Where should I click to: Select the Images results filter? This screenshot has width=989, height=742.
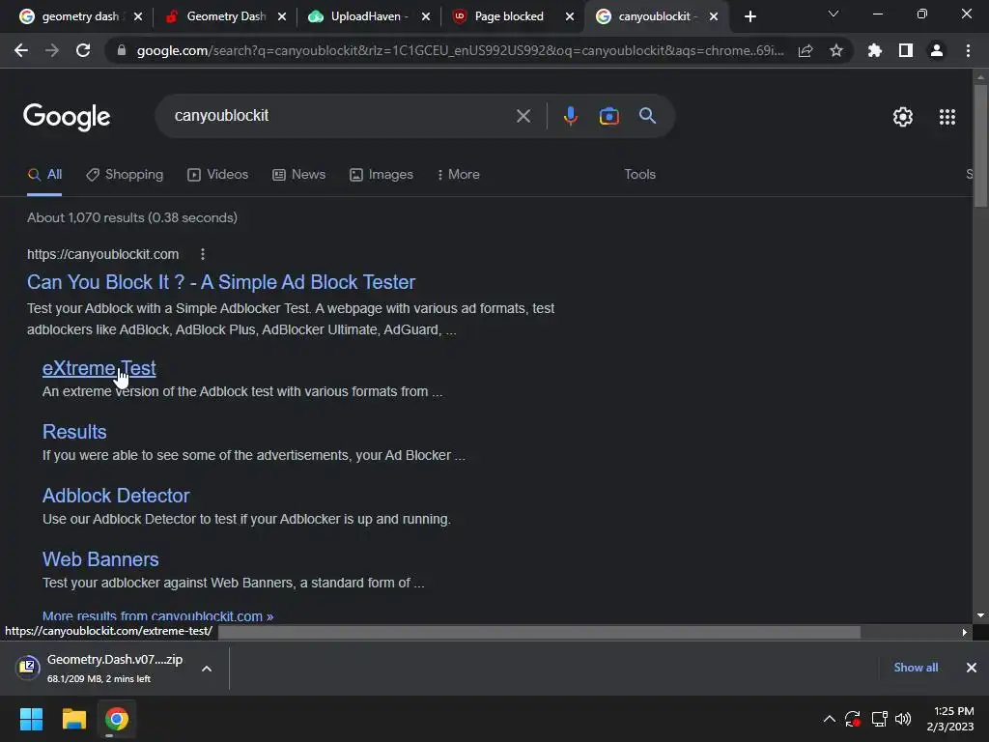381,174
